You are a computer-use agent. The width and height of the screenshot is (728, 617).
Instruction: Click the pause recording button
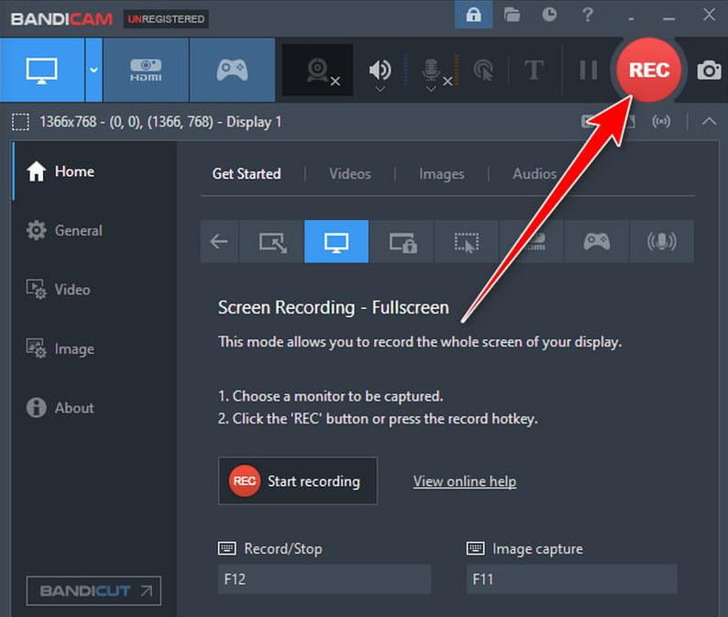pyautogui.click(x=589, y=70)
